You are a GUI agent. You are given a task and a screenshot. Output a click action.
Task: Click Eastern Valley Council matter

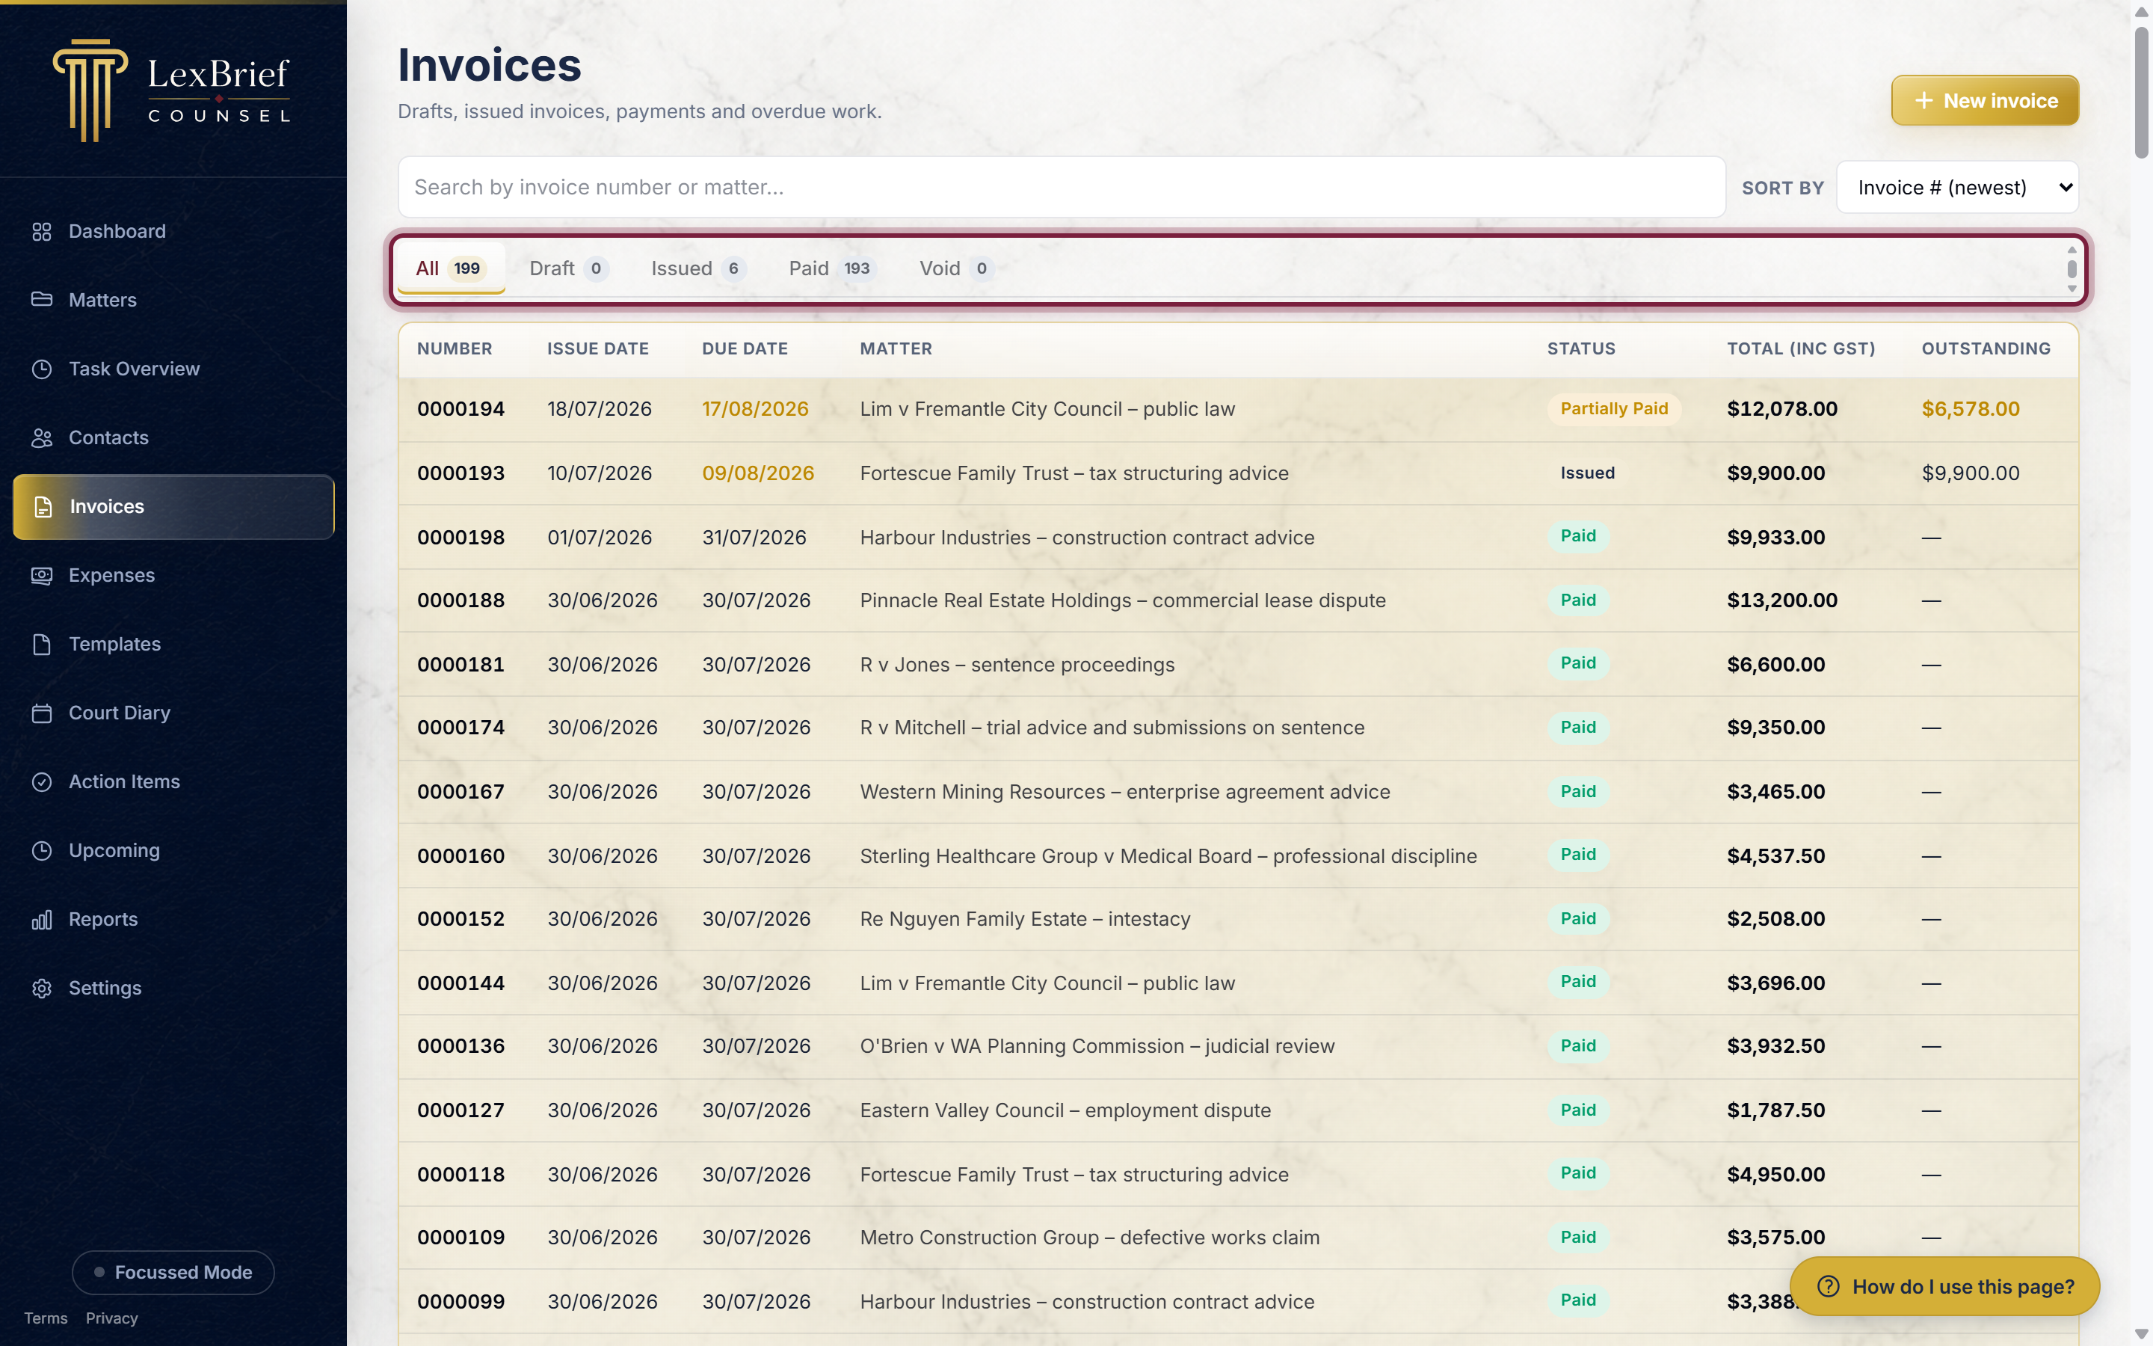(1065, 1111)
